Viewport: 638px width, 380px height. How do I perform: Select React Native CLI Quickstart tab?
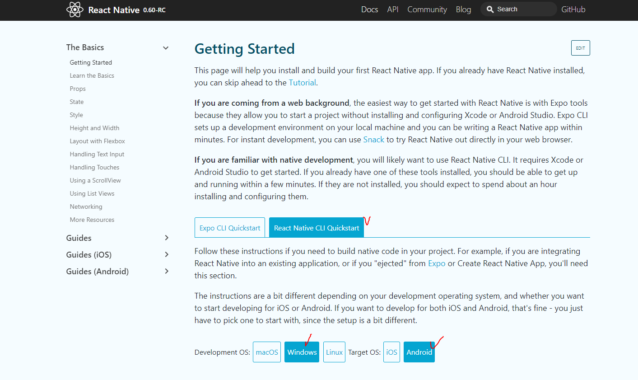click(x=317, y=228)
